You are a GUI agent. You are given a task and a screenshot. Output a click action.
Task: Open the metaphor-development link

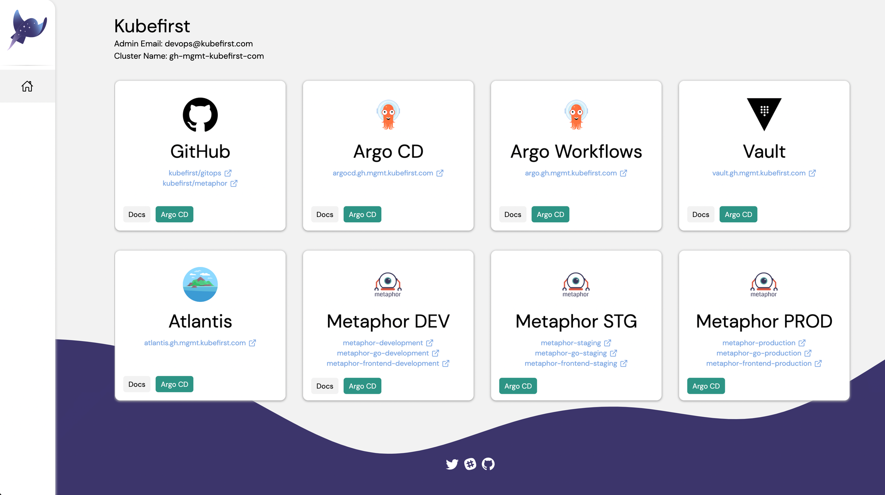click(383, 343)
